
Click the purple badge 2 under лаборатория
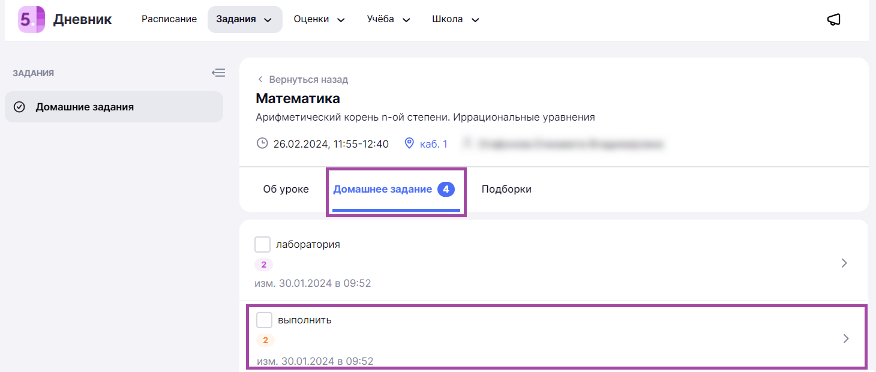[263, 265]
